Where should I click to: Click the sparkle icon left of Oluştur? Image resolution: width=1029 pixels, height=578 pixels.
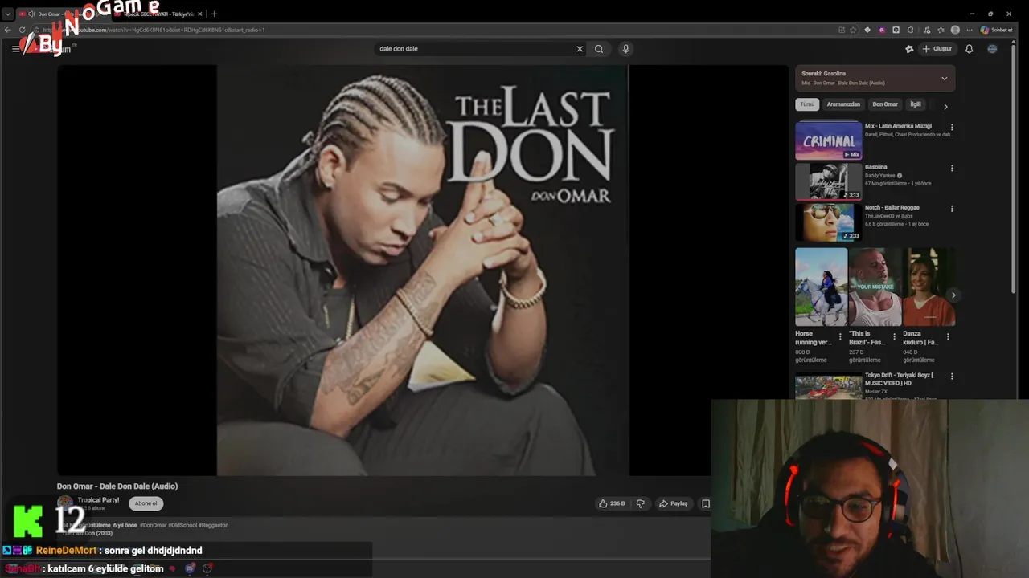coord(909,49)
